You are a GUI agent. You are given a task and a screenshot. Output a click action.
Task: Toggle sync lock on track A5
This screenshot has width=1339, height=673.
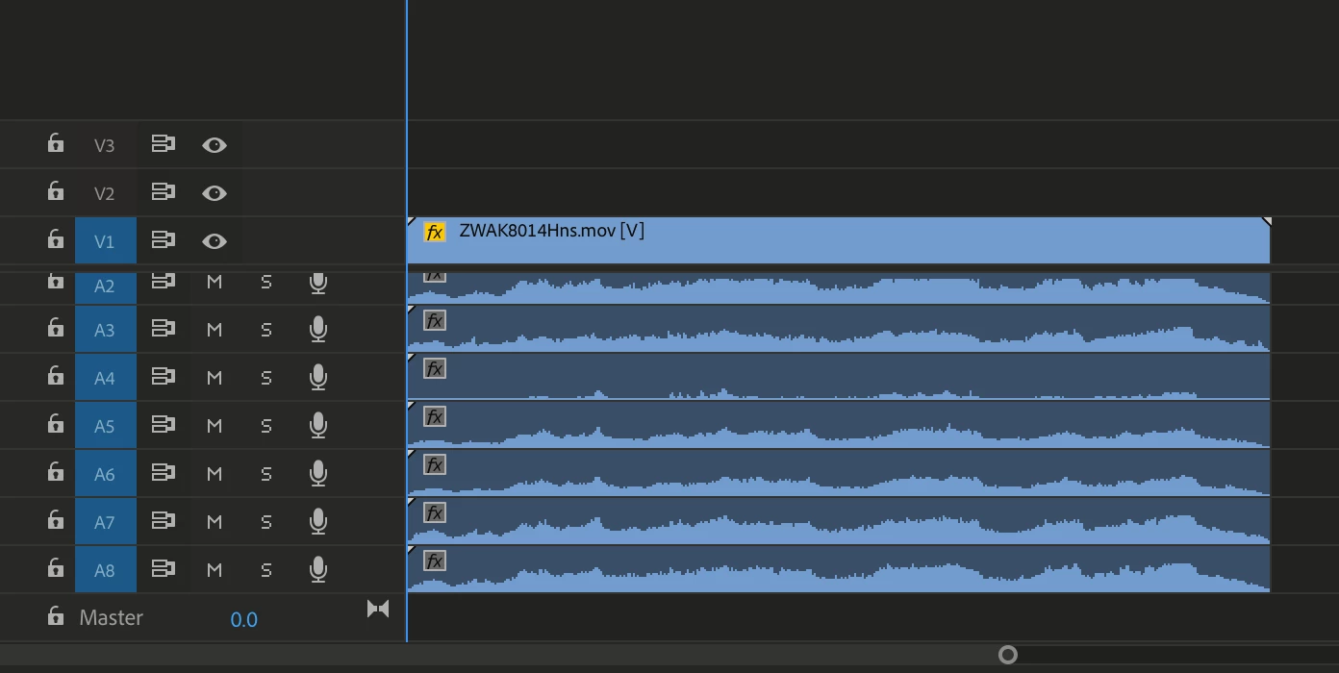[x=164, y=425]
